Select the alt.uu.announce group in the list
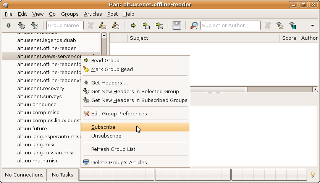The height and width of the screenshot is (183, 320). click(x=37, y=104)
